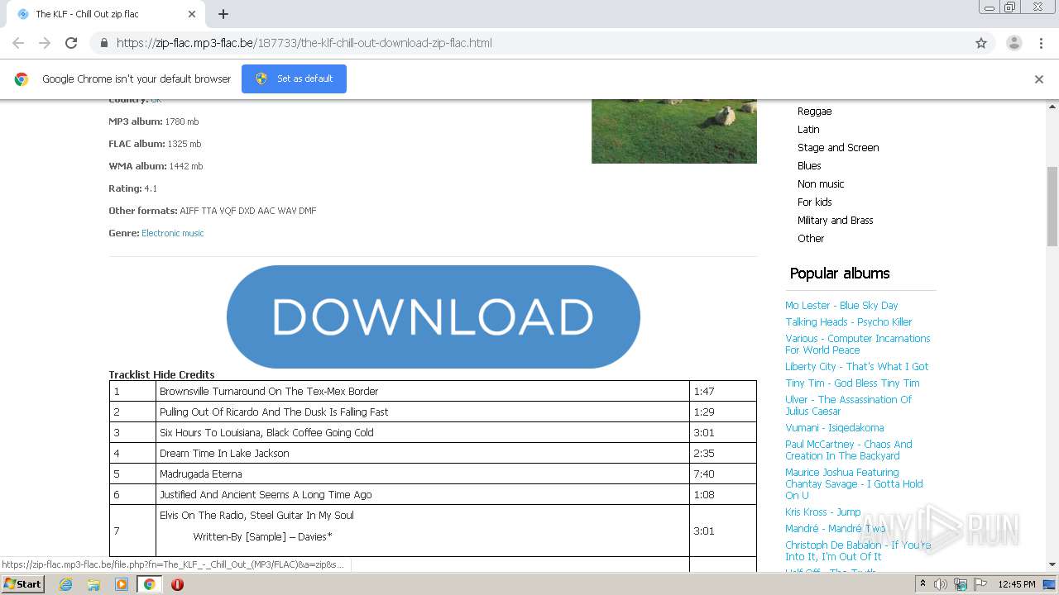Choose the Latin category
Screen dimensions: 1059x595
point(808,129)
